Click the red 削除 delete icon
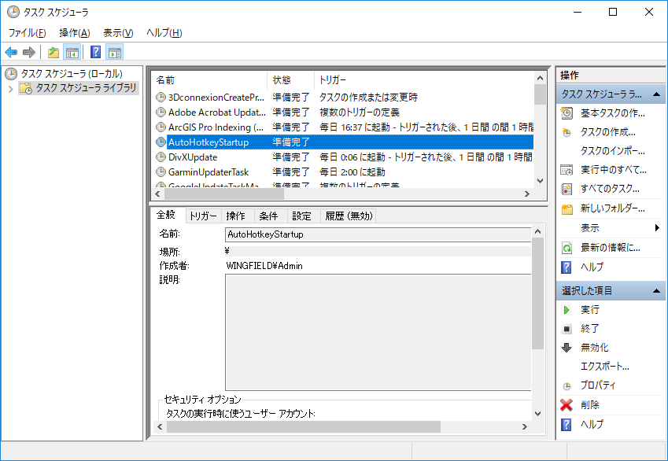 tap(567, 405)
